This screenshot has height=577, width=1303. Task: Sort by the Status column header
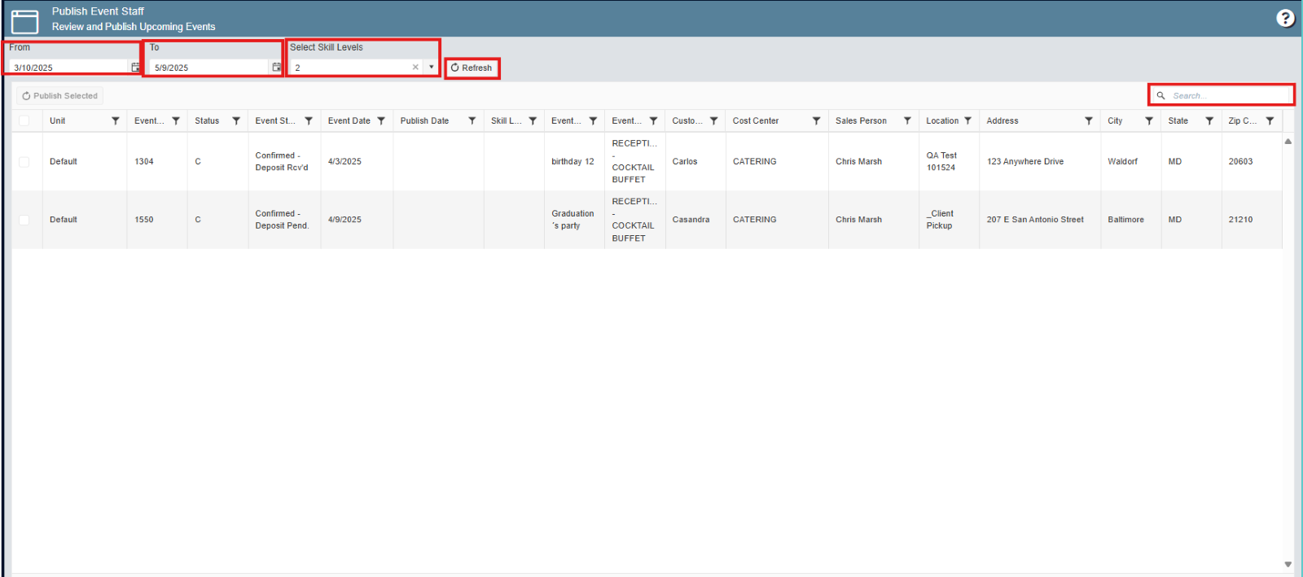click(207, 120)
